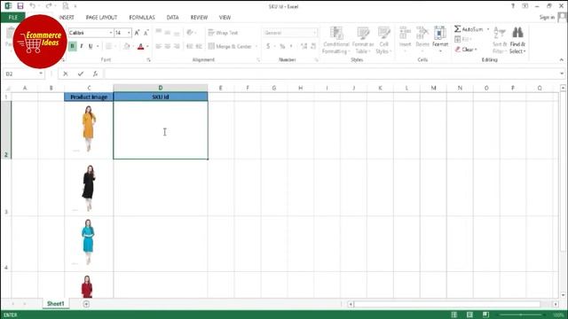
Task: Undo the last action
Action: 32,6
